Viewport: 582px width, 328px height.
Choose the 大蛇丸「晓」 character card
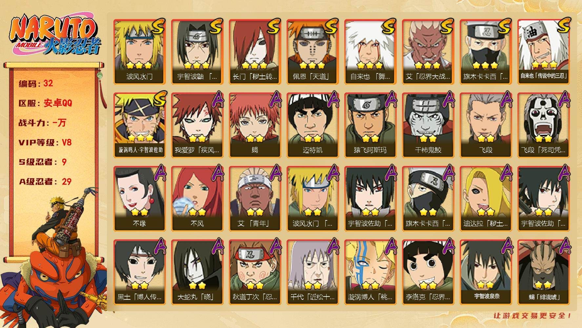click(x=197, y=272)
